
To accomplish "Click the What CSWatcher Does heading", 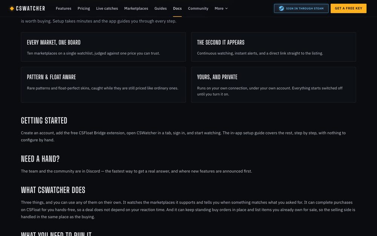I will 53,190.
